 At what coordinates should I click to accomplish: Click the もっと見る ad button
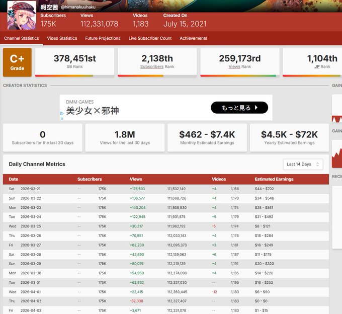pyautogui.click(x=239, y=108)
